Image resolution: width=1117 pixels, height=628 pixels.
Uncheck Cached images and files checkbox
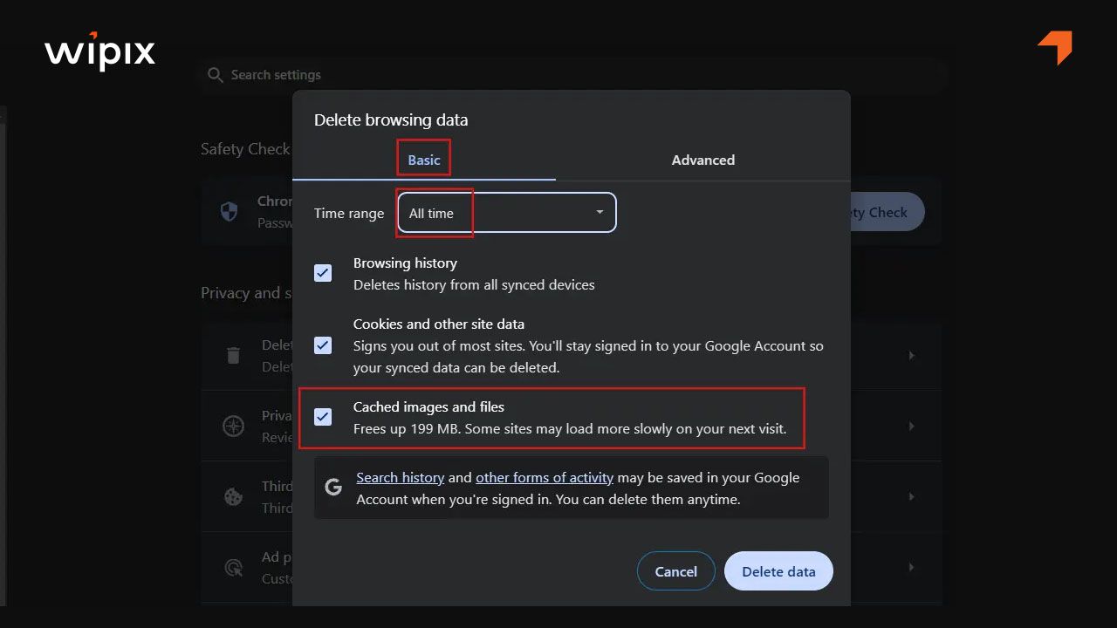click(x=323, y=417)
